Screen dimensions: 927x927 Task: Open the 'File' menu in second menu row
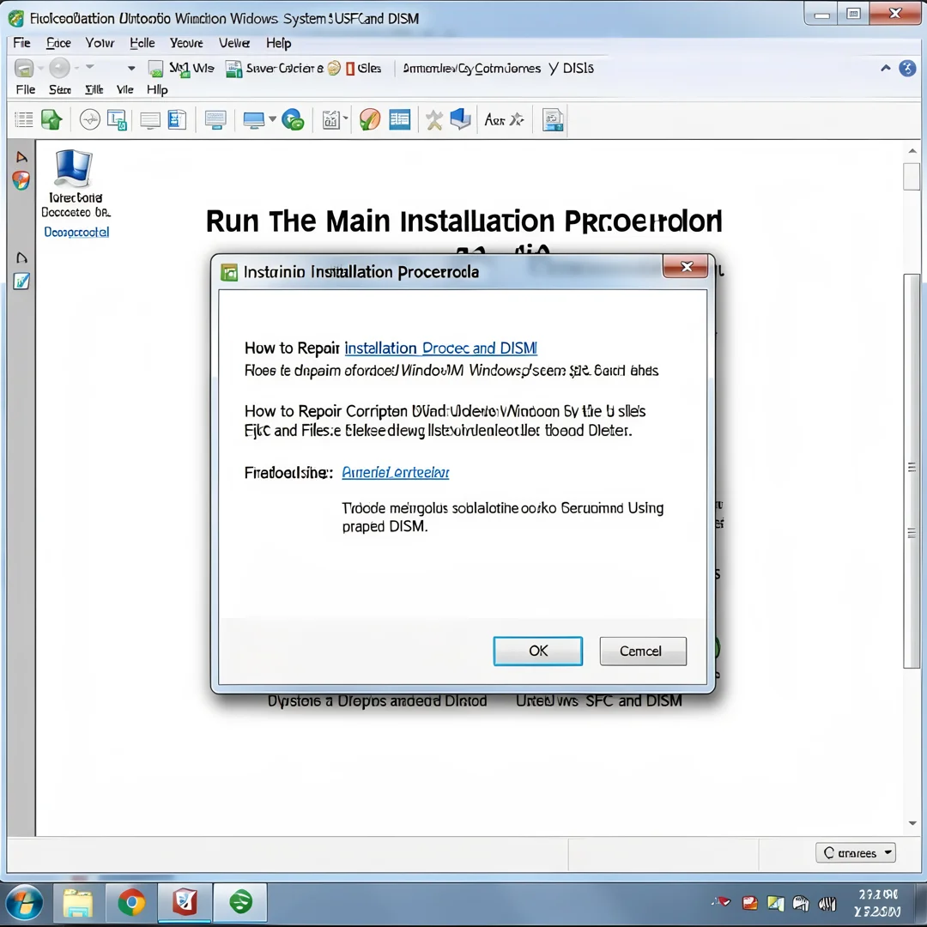(x=26, y=89)
